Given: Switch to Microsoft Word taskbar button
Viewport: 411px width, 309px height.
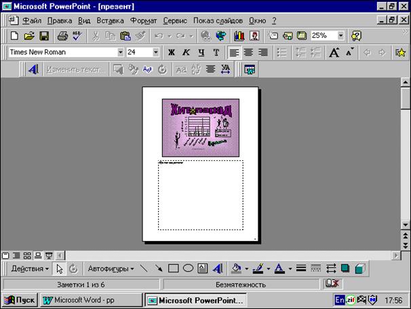Looking at the screenshot, I should click(x=91, y=299).
